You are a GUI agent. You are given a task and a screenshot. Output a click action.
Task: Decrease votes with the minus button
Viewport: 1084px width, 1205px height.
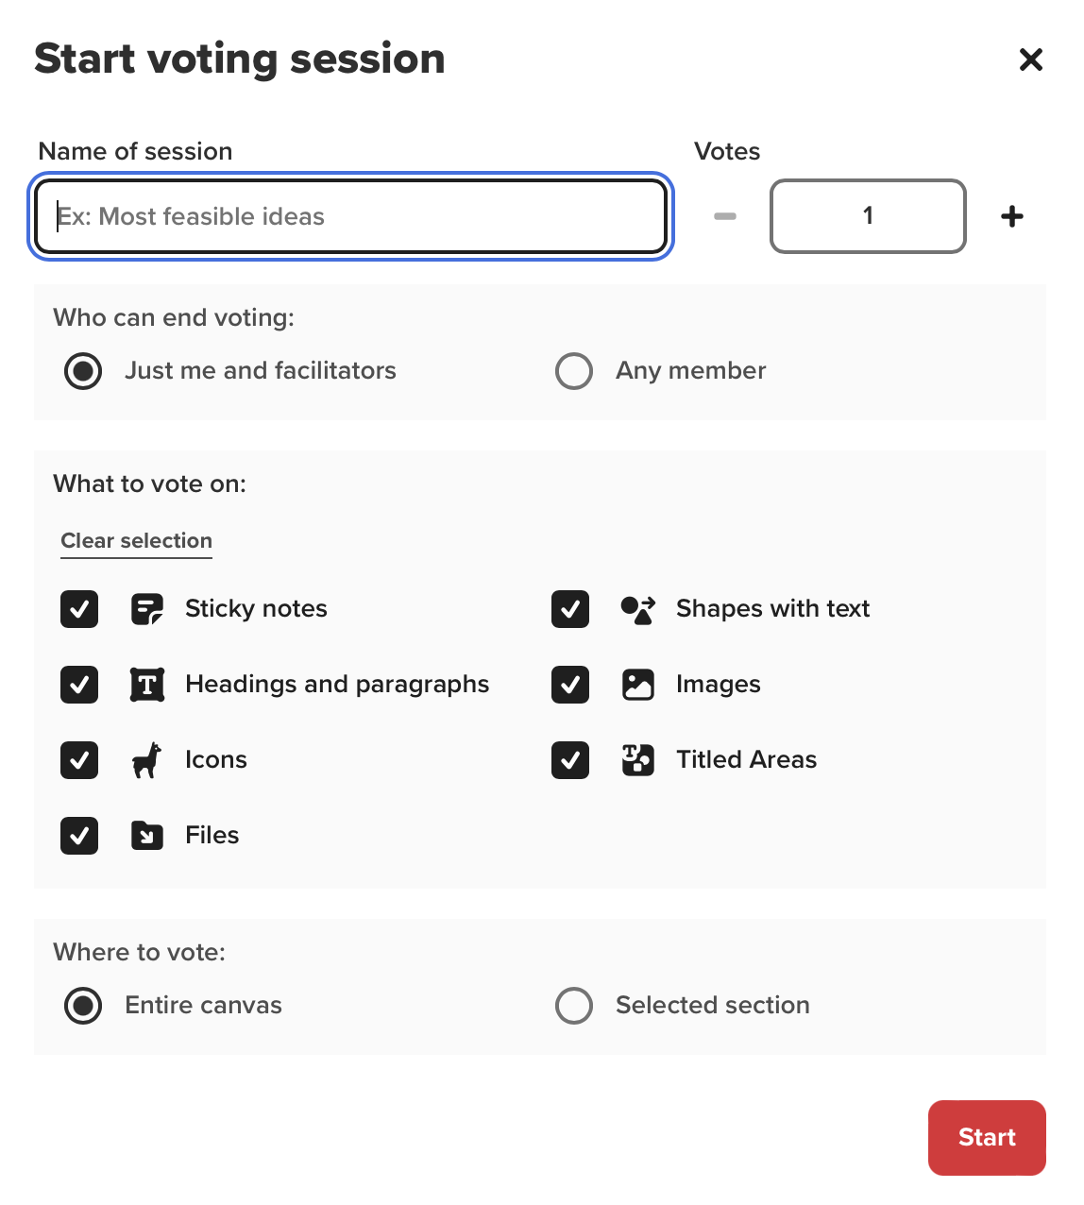click(725, 216)
